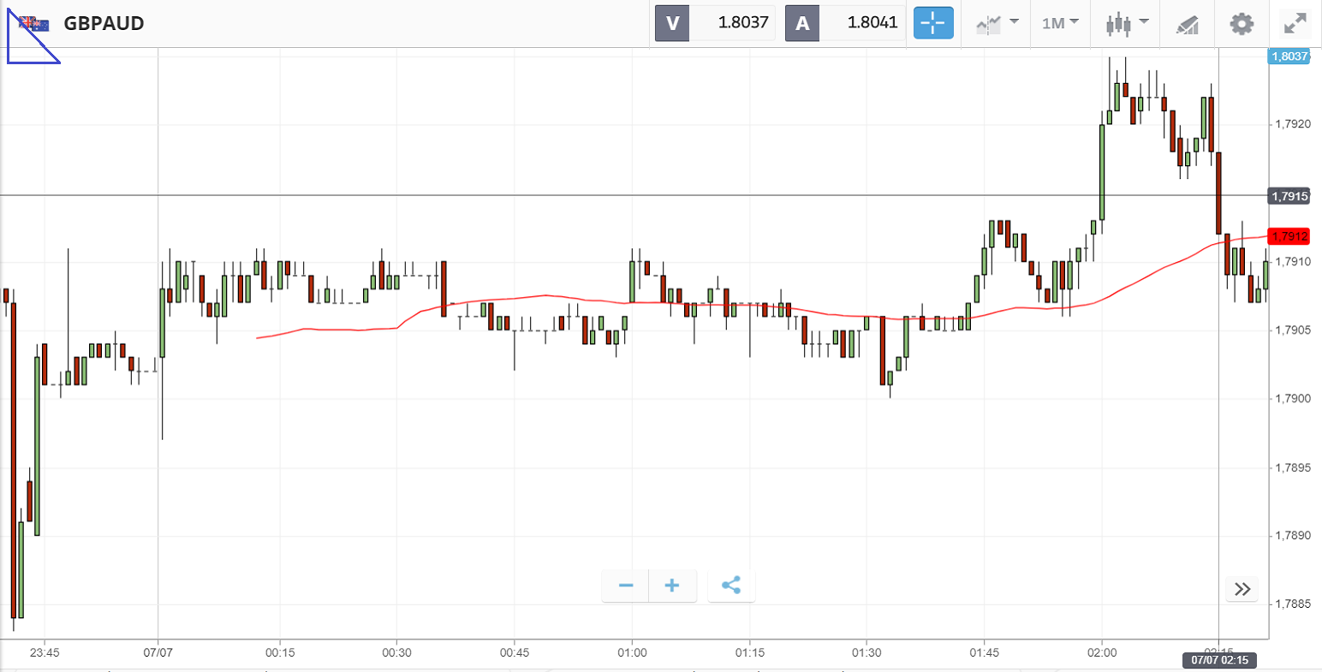1322x672 pixels.
Task: Open chart settings gear
Action: coord(1242,23)
